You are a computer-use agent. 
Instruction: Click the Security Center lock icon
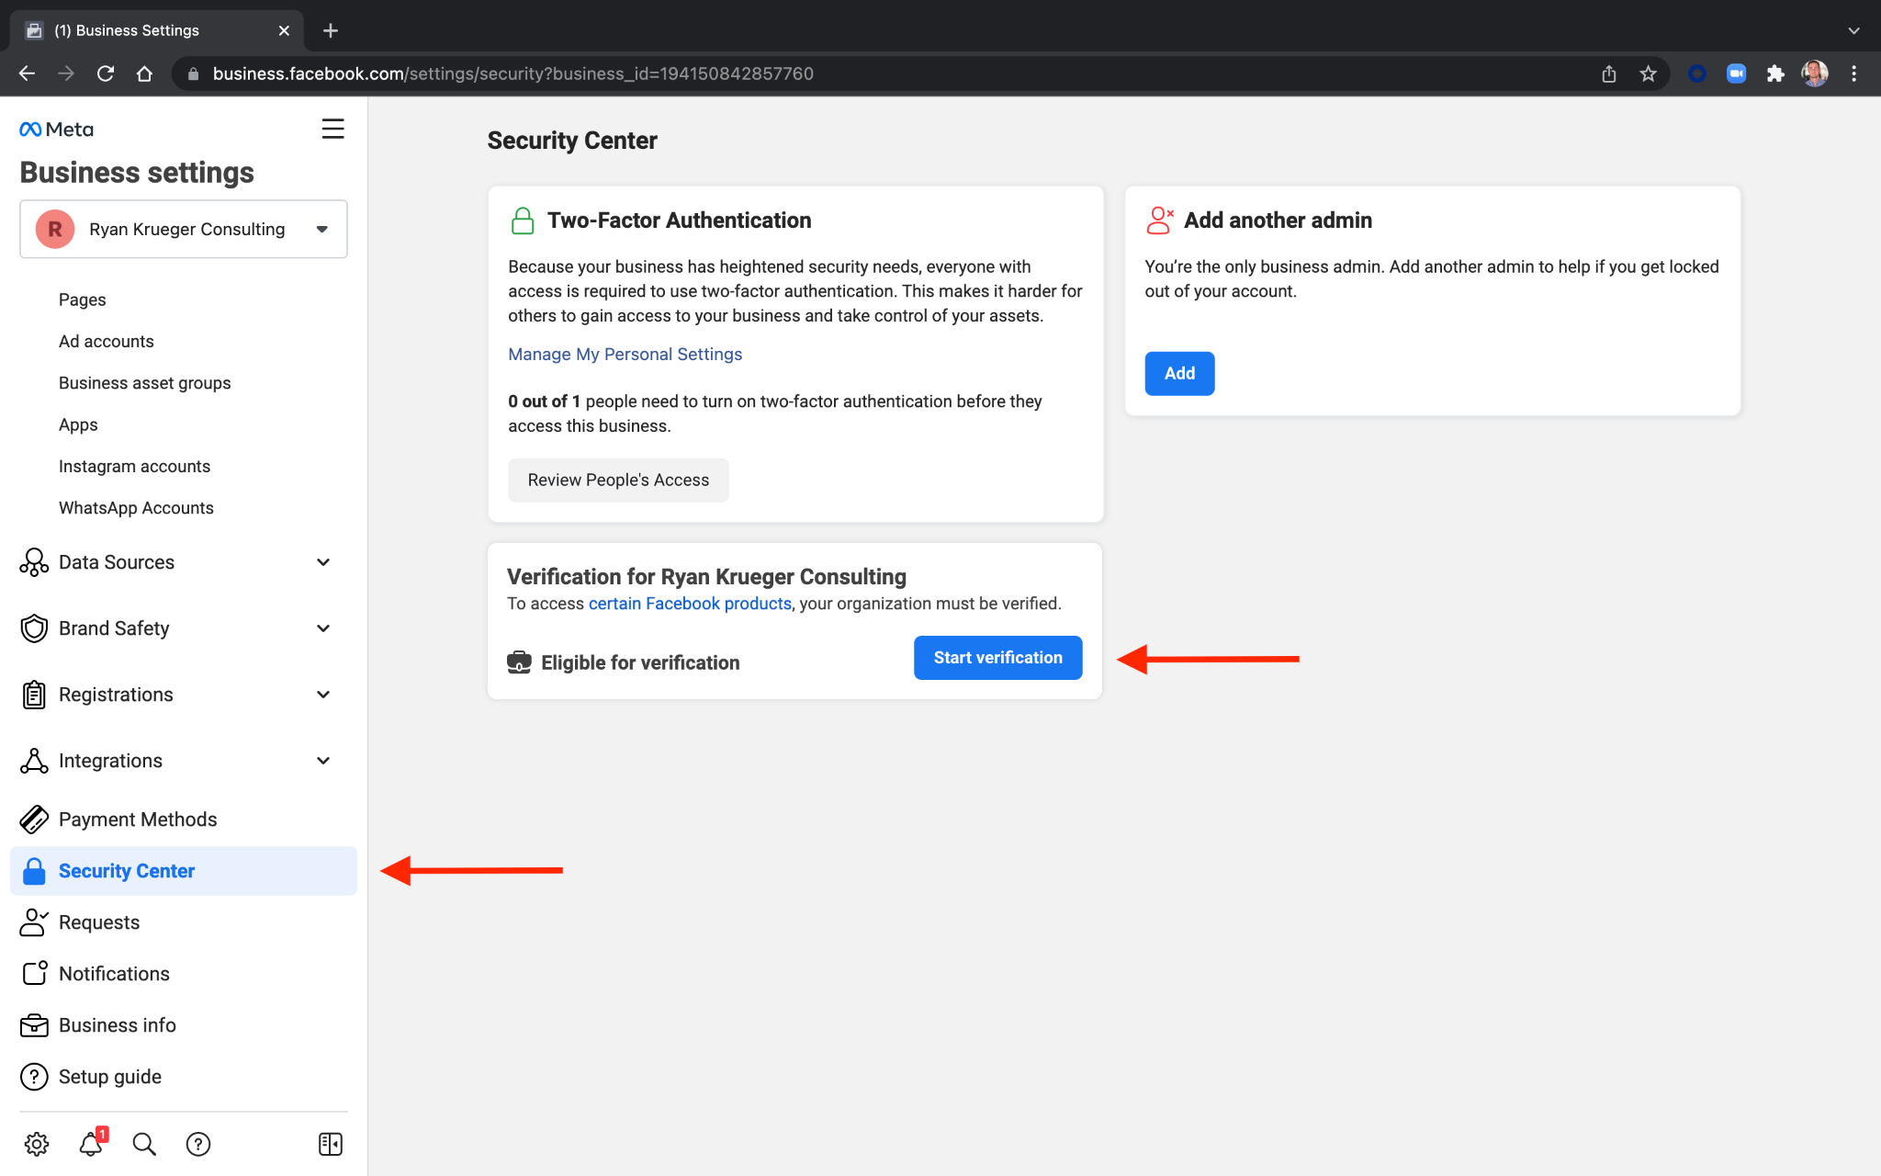pyautogui.click(x=34, y=871)
